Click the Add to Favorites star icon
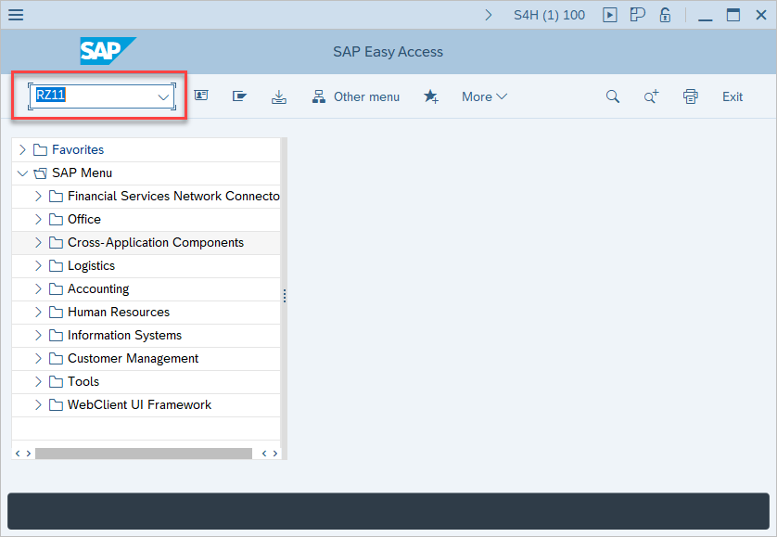777x537 pixels. coord(431,96)
